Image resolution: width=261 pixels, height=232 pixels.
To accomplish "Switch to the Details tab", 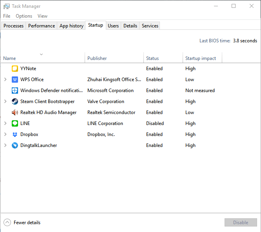I will click(x=130, y=26).
